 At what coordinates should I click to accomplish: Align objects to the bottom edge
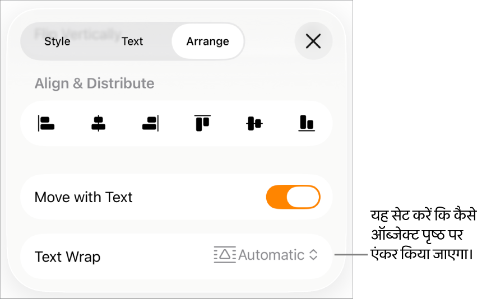click(x=307, y=123)
